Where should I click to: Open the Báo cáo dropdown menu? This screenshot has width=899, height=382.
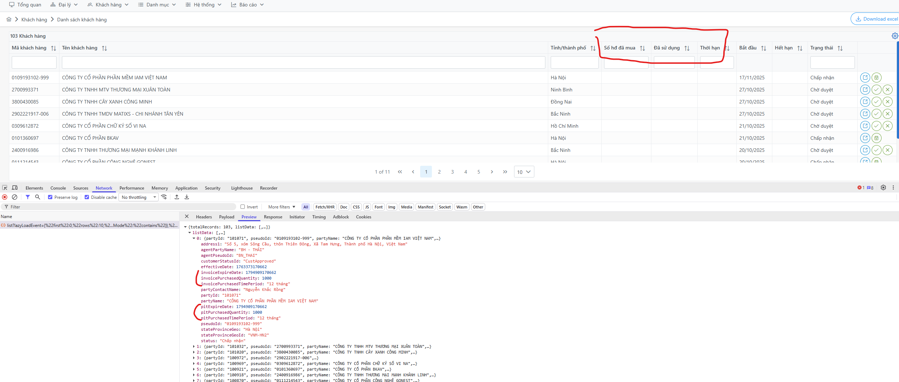[x=248, y=5]
